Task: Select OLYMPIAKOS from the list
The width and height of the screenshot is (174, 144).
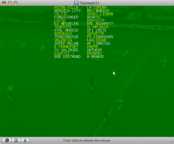Action: coord(98,27)
